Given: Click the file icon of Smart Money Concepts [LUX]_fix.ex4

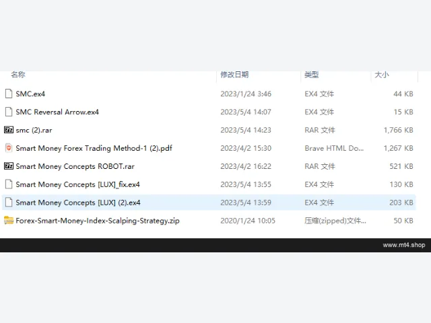Looking at the screenshot, I should (9, 184).
